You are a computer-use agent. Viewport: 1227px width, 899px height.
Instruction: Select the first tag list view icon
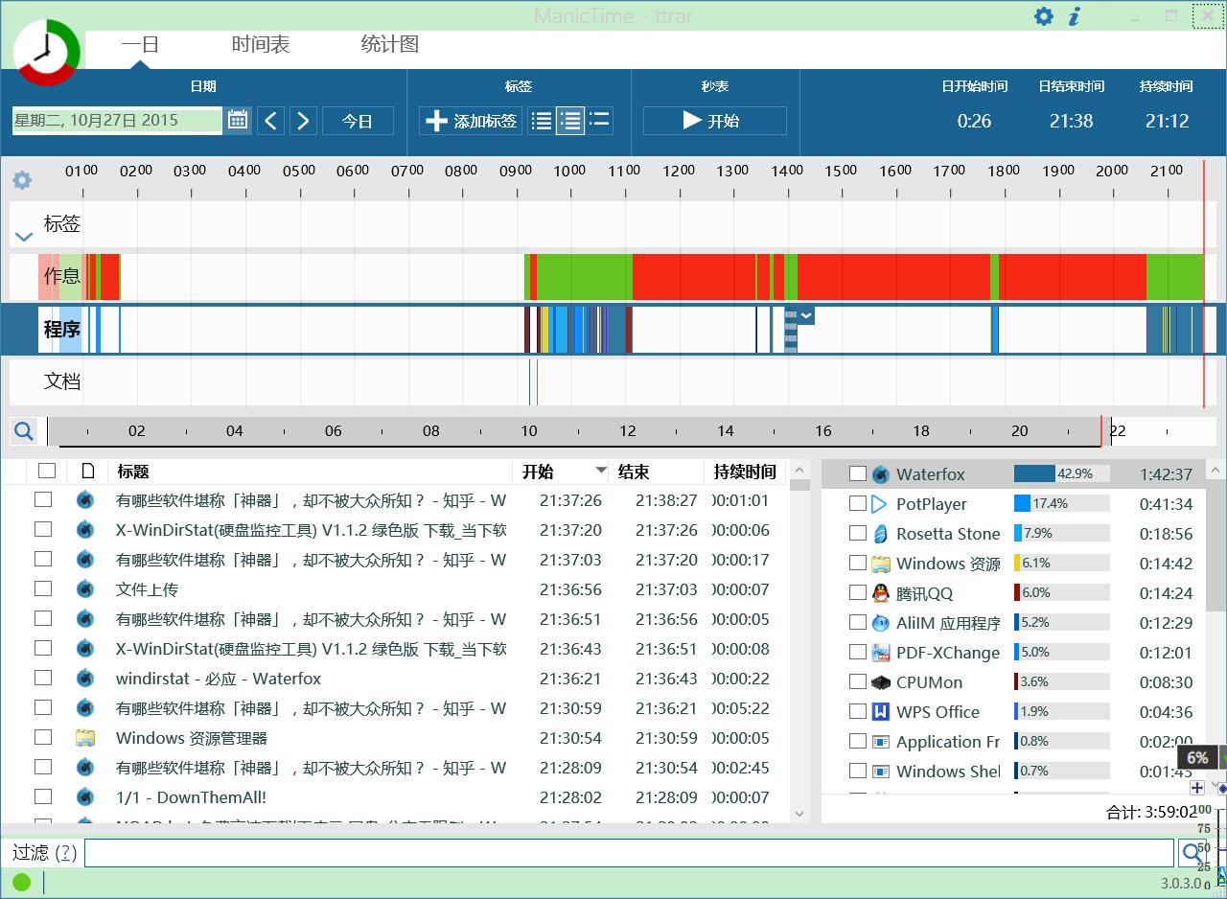[541, 121]
